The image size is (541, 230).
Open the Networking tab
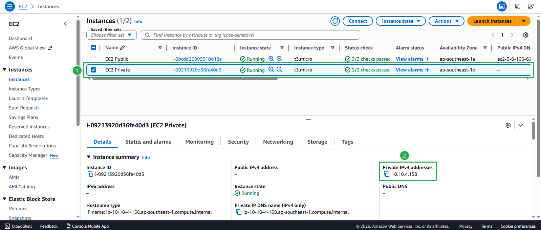(x=278, y=142)
